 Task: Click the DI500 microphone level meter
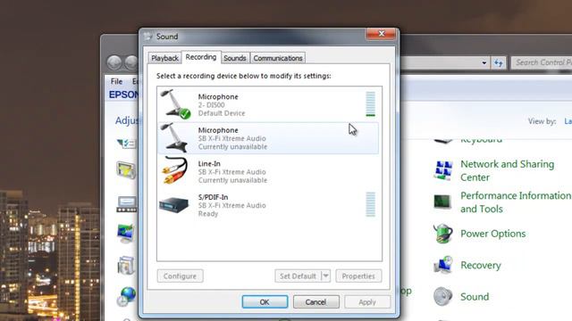(370, 104)
